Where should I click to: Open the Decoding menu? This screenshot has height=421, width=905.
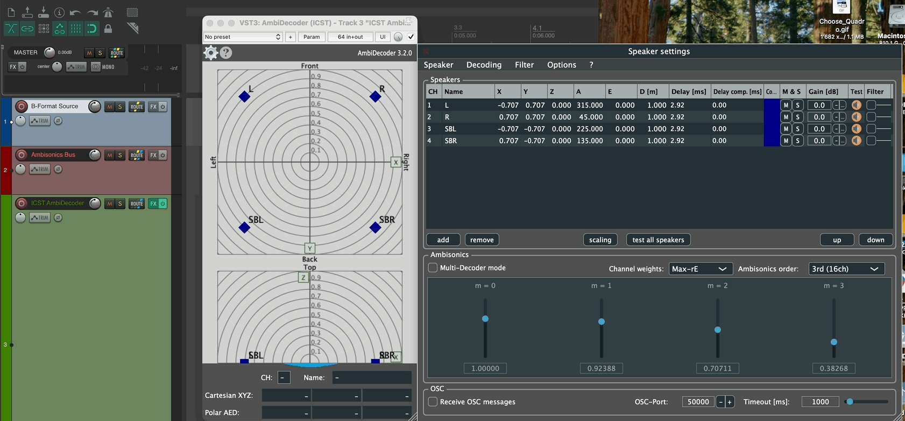coord(484,65)
